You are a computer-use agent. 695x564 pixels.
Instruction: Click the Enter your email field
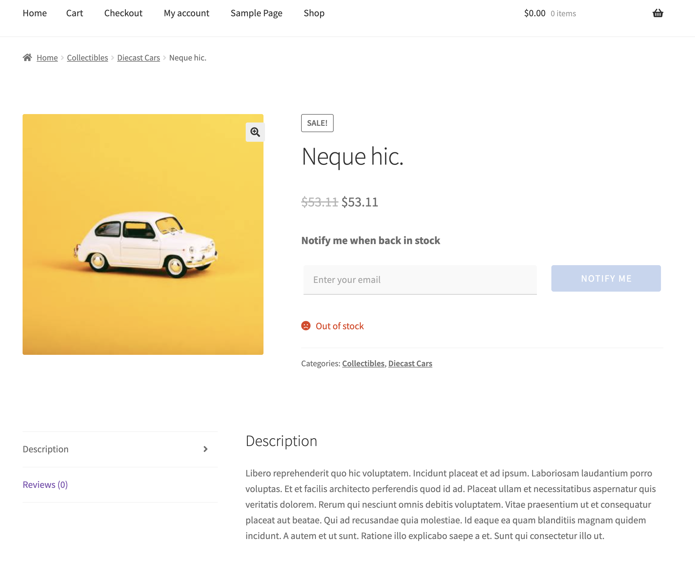tap(420, 280)
